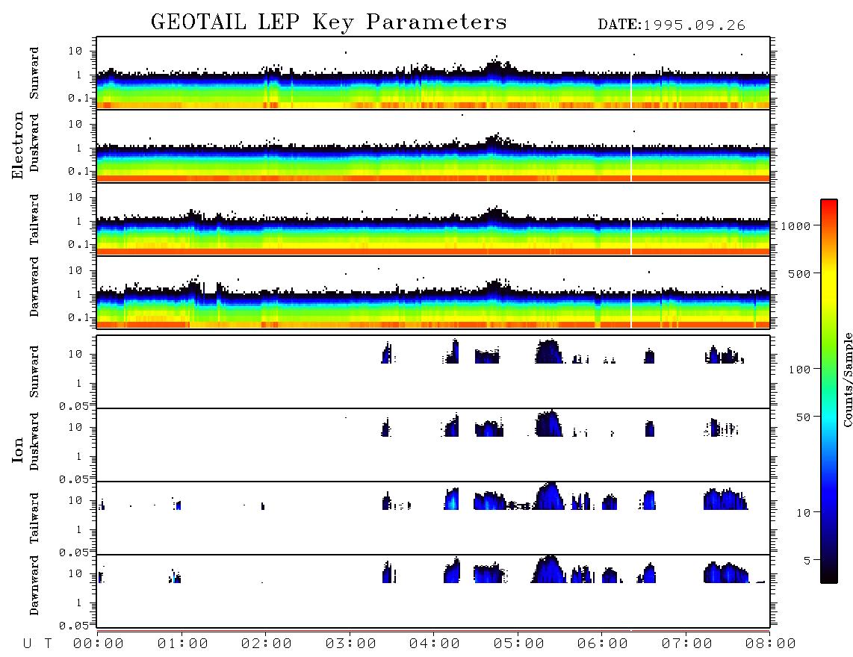Click the "GEOTAIL LEP Key Parameters" title
The image size is (853, 657).
pyautogui.click(x=329, y=22)
